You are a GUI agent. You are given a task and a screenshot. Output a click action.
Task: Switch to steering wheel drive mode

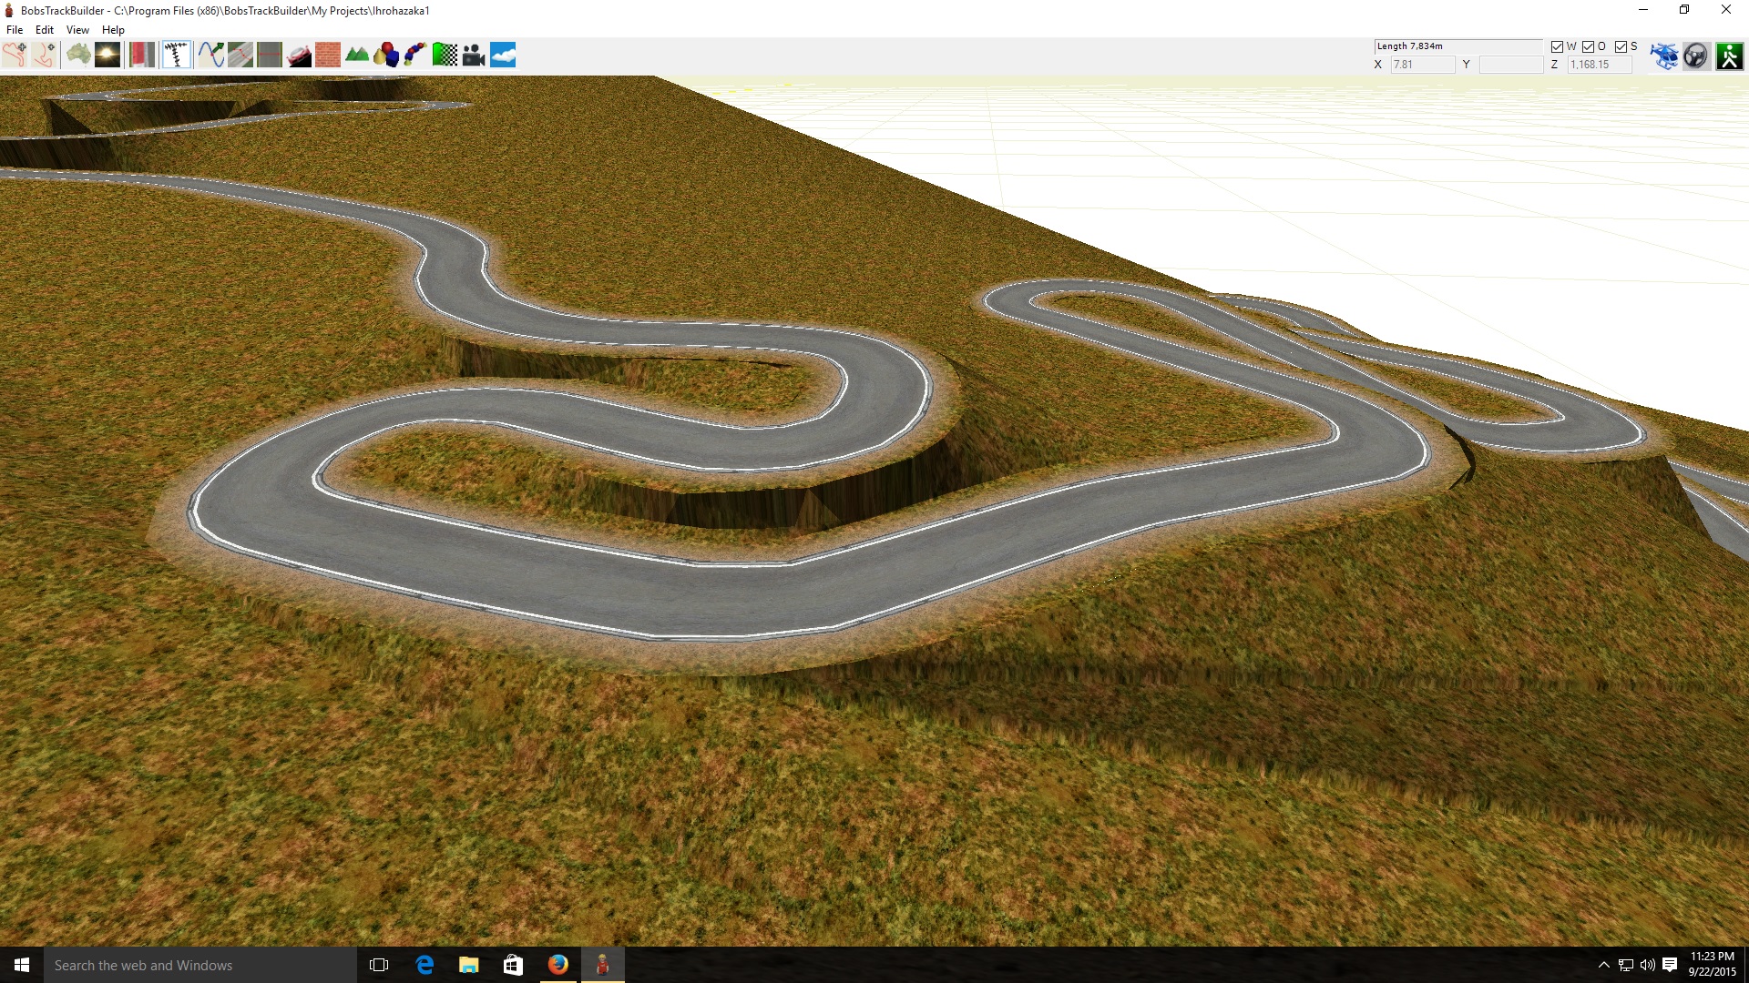tap(1695, 56)
